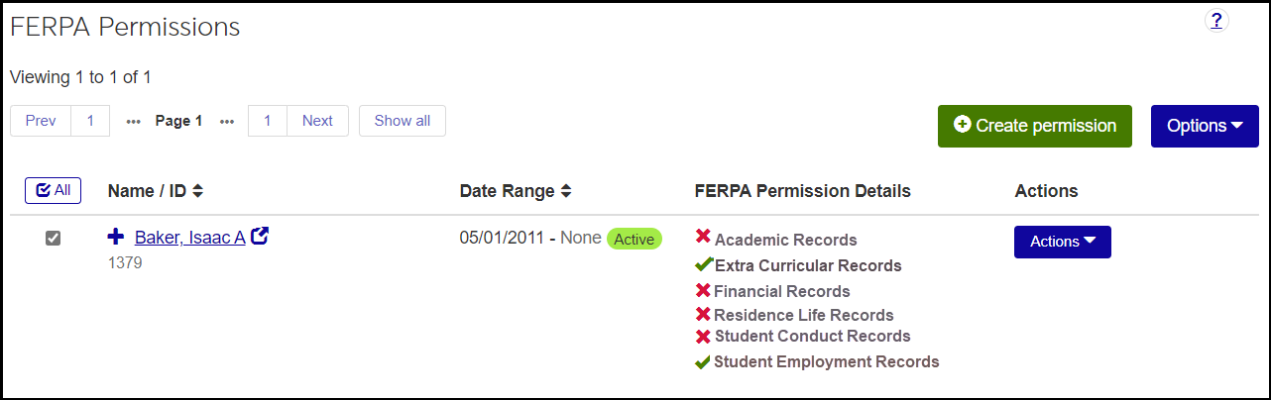1271x400 pixels.
Task: Open external link icon next to Baker, Isaac A
Action: point(260,237)
